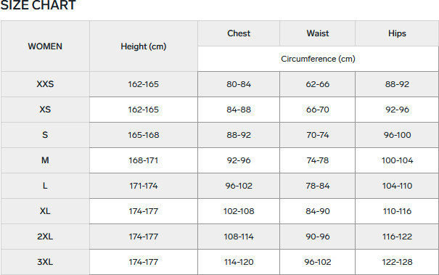Click the S size row label
The image size is (439, 275).
45,135
